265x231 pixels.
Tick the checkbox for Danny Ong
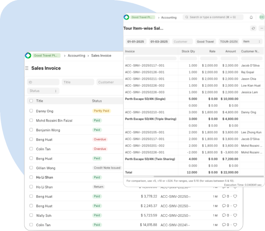tap(31, 111)
